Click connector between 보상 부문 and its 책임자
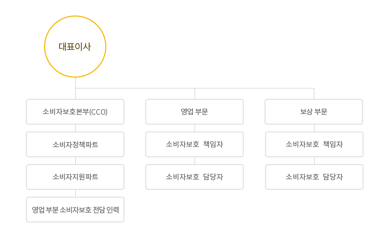Viewport: 389px width, 238px height. (315, 128)
